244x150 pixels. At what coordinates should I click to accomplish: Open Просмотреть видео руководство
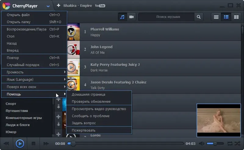[99, 109]
